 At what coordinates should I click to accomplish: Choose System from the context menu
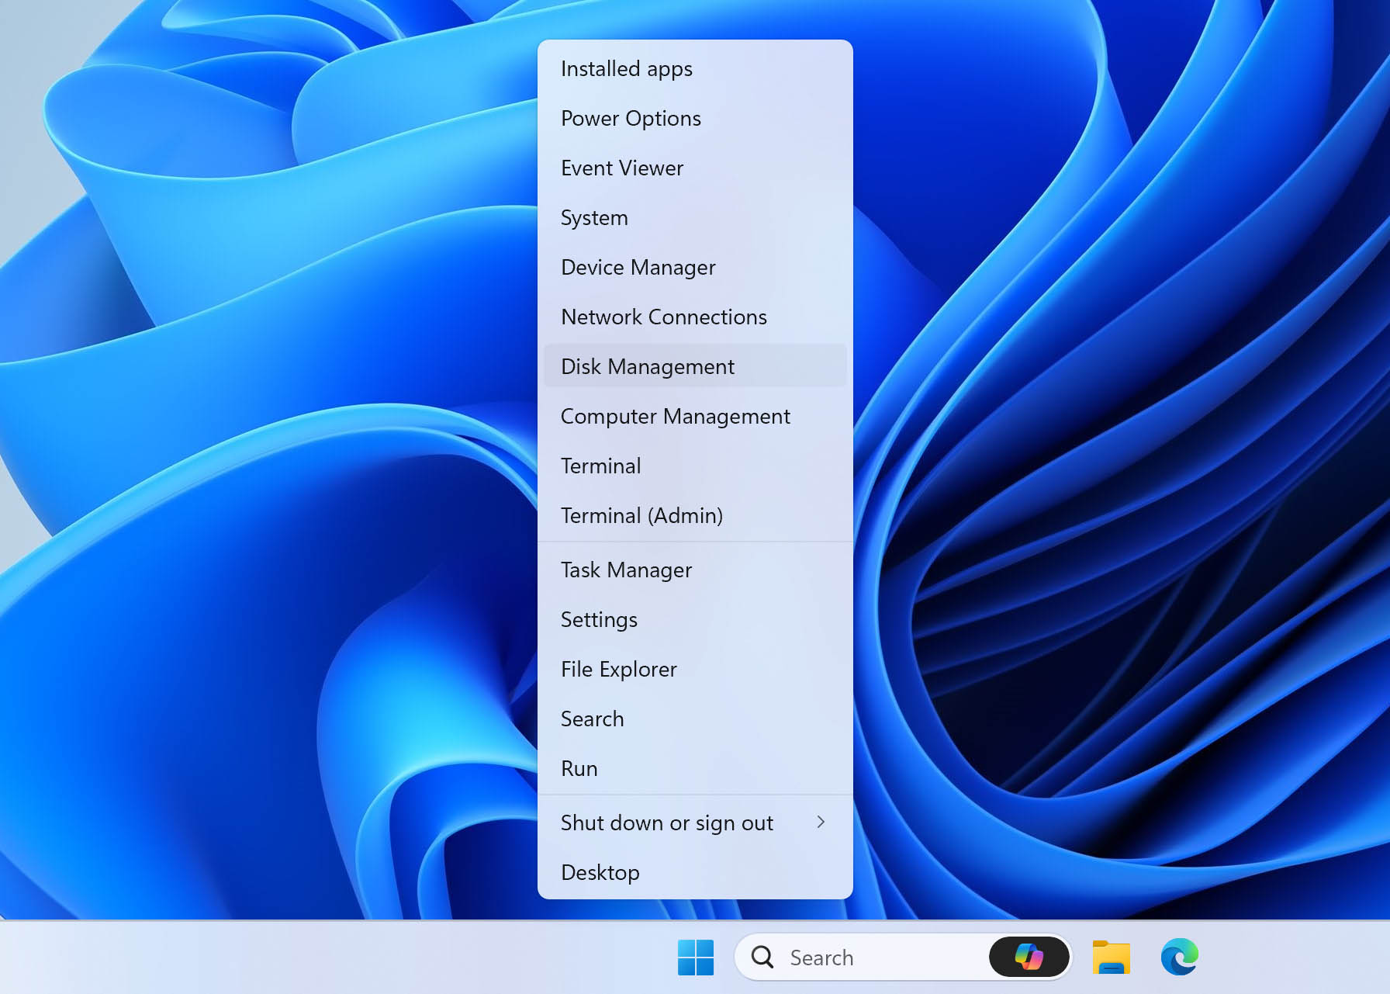pyautogui.click(x=594, y=218)
